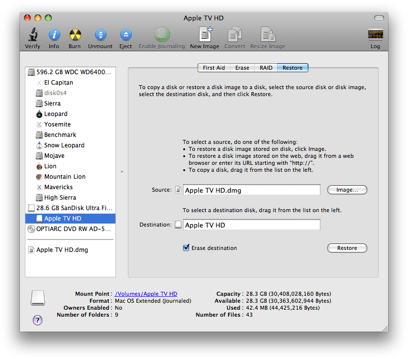Viewport: 408px width, 359px height.
Task: Uncheck the Erase destination checkbox
Action: (187, 248)
